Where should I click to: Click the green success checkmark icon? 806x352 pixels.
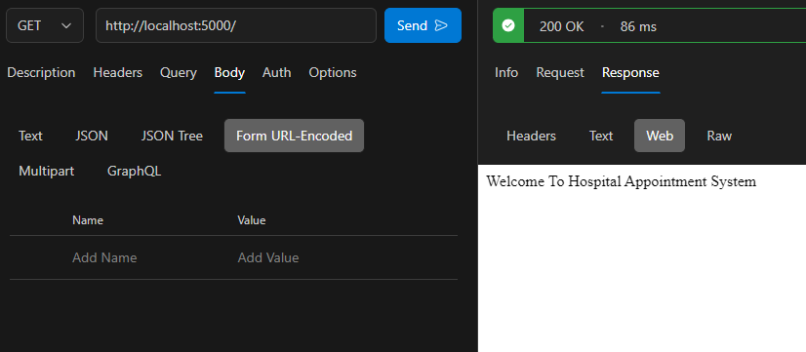(508, 25)
